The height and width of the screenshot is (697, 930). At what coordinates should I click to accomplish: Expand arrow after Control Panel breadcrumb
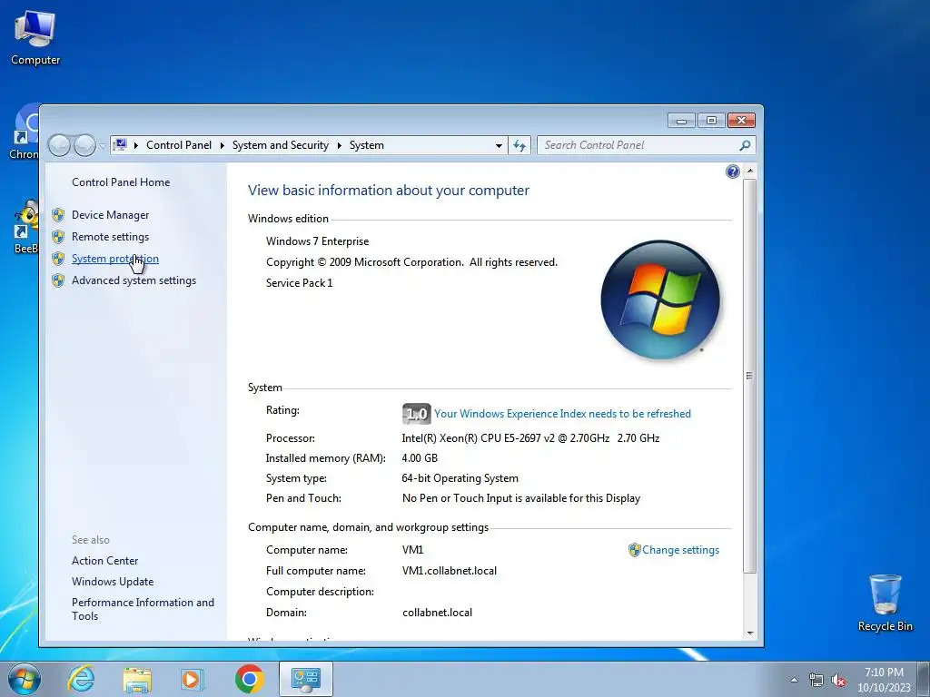[222, 146]
